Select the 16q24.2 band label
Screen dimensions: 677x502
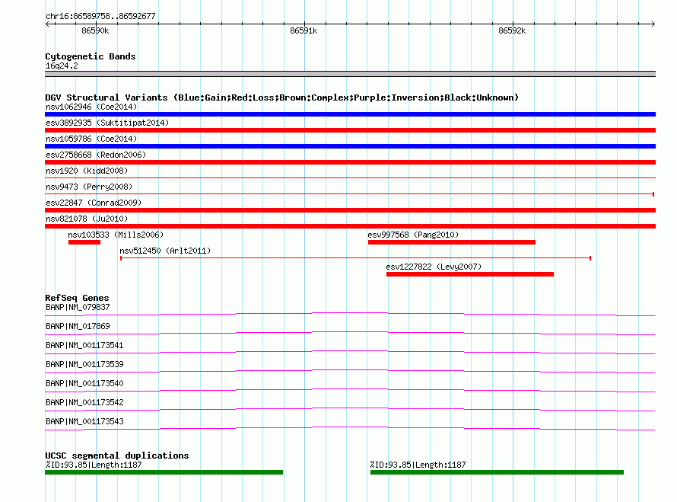[x=62, y=66]
